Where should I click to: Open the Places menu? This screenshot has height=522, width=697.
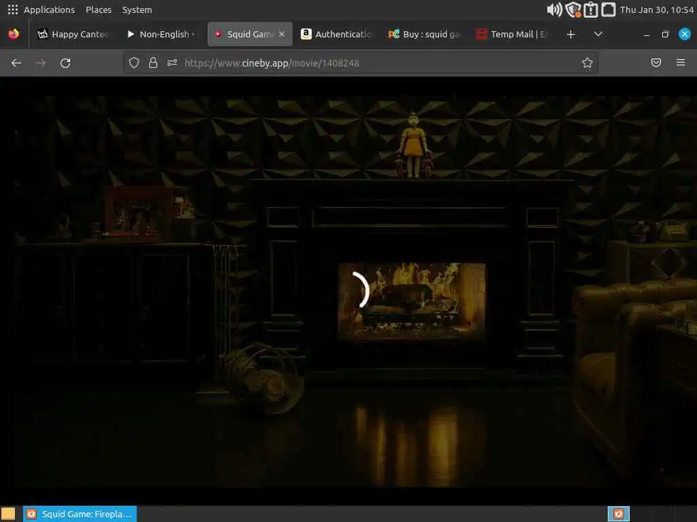pos(98,10)
